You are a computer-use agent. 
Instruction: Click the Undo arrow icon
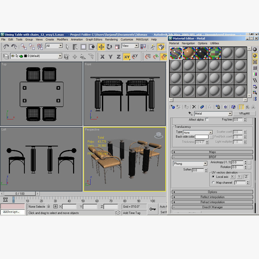[6, 47]
